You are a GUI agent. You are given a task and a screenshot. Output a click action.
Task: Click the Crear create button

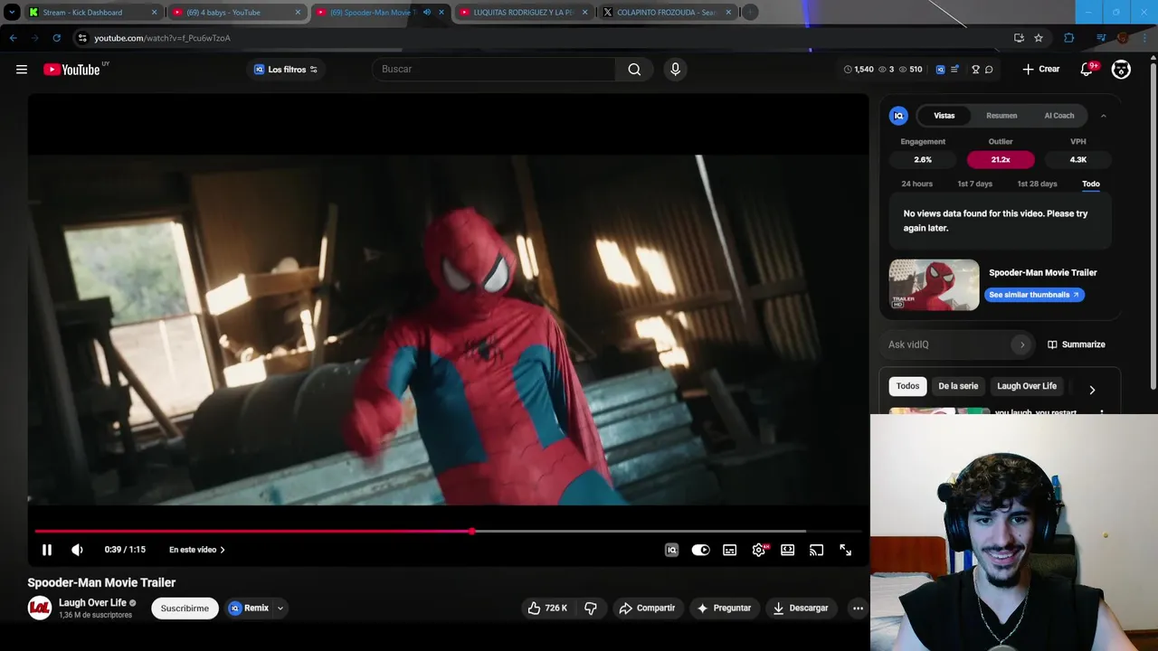coord(1041,70)
